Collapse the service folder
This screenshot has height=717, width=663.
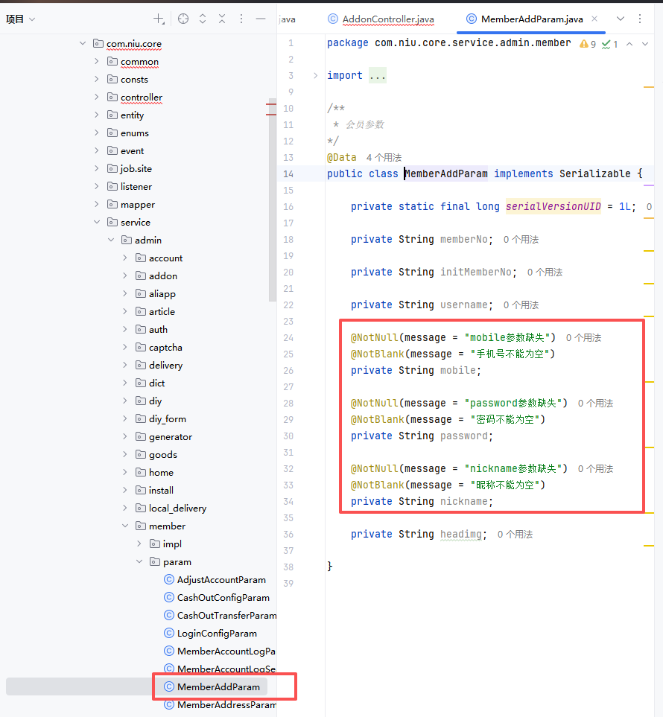tap(97, 223)
